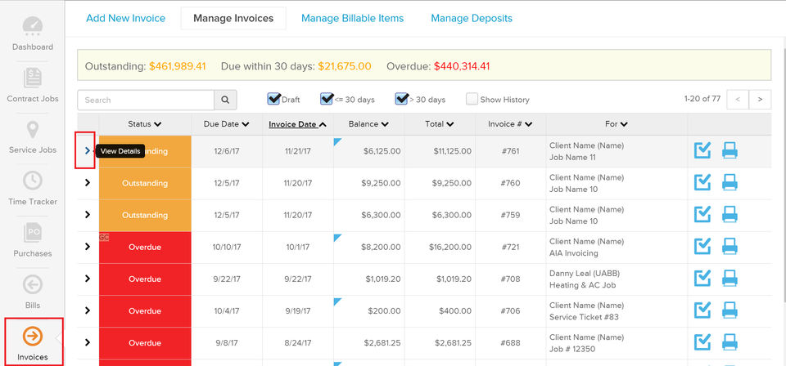Select the Invoices sidebar icon
The width and height of the screenshot is (786, 366).
(x=33, y=343)
